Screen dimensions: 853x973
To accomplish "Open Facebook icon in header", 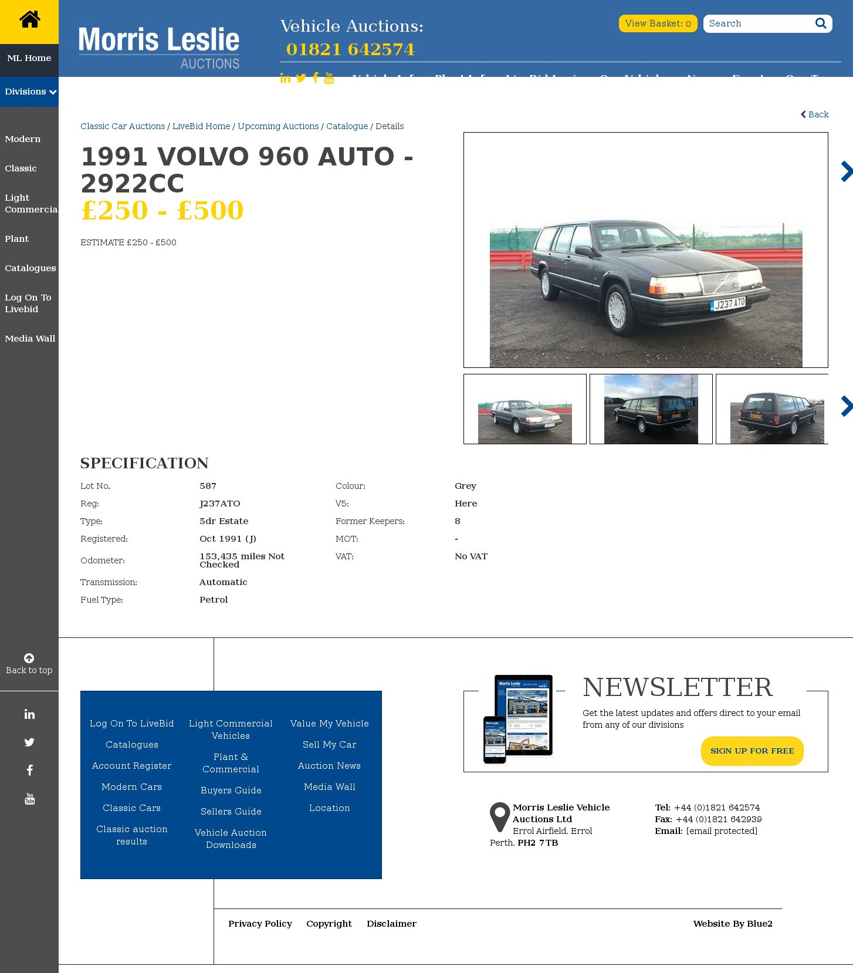I will coord(316,78).
